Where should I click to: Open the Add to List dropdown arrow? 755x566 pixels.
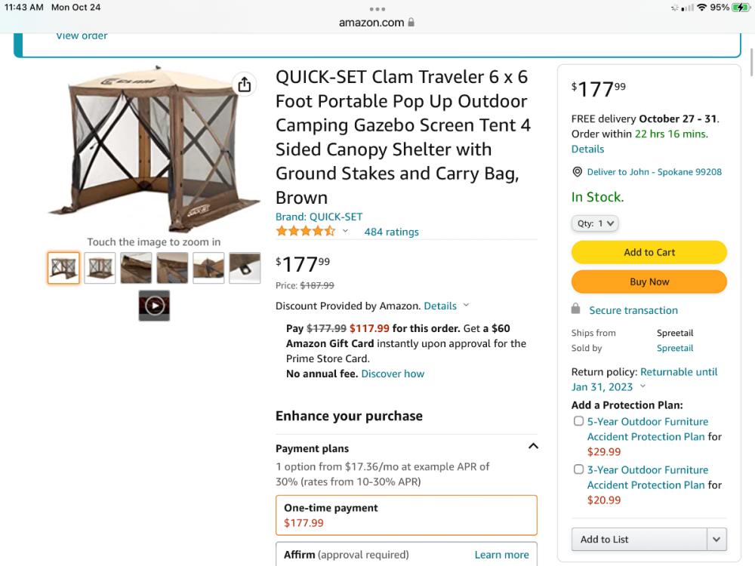point(716,540)
